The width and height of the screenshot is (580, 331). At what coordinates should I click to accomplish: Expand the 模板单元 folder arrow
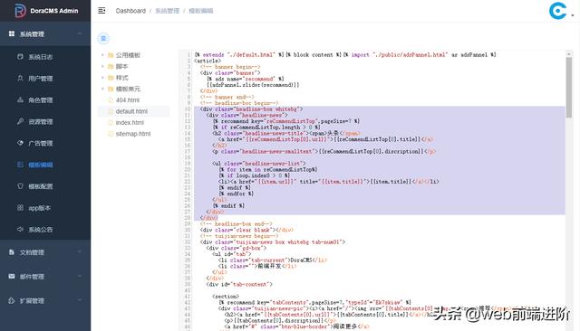click(x=102, y=89)
